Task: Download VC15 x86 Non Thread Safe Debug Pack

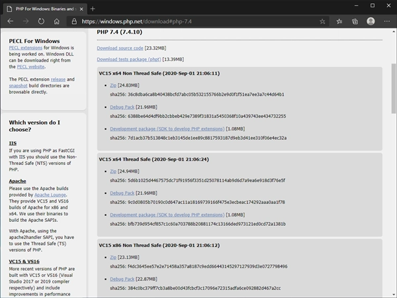Action: (122, 279)
